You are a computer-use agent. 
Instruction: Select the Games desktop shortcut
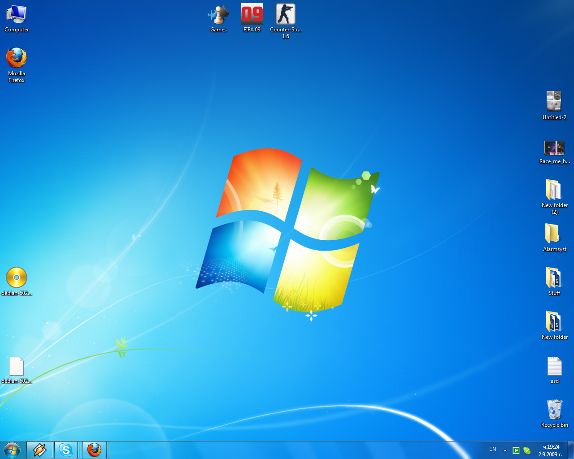[218, 18]
